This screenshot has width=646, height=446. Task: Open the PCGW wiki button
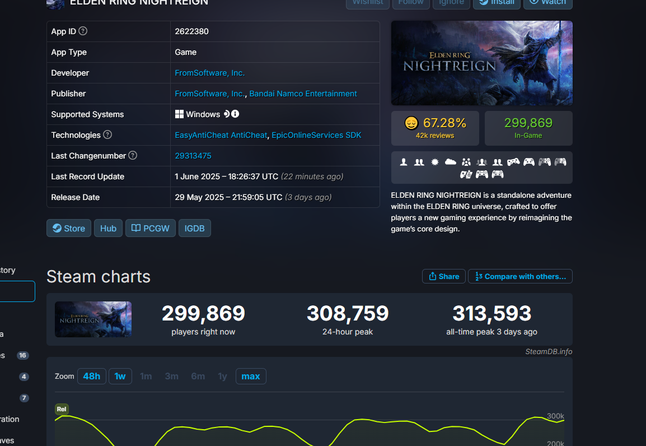coord(151,228)
